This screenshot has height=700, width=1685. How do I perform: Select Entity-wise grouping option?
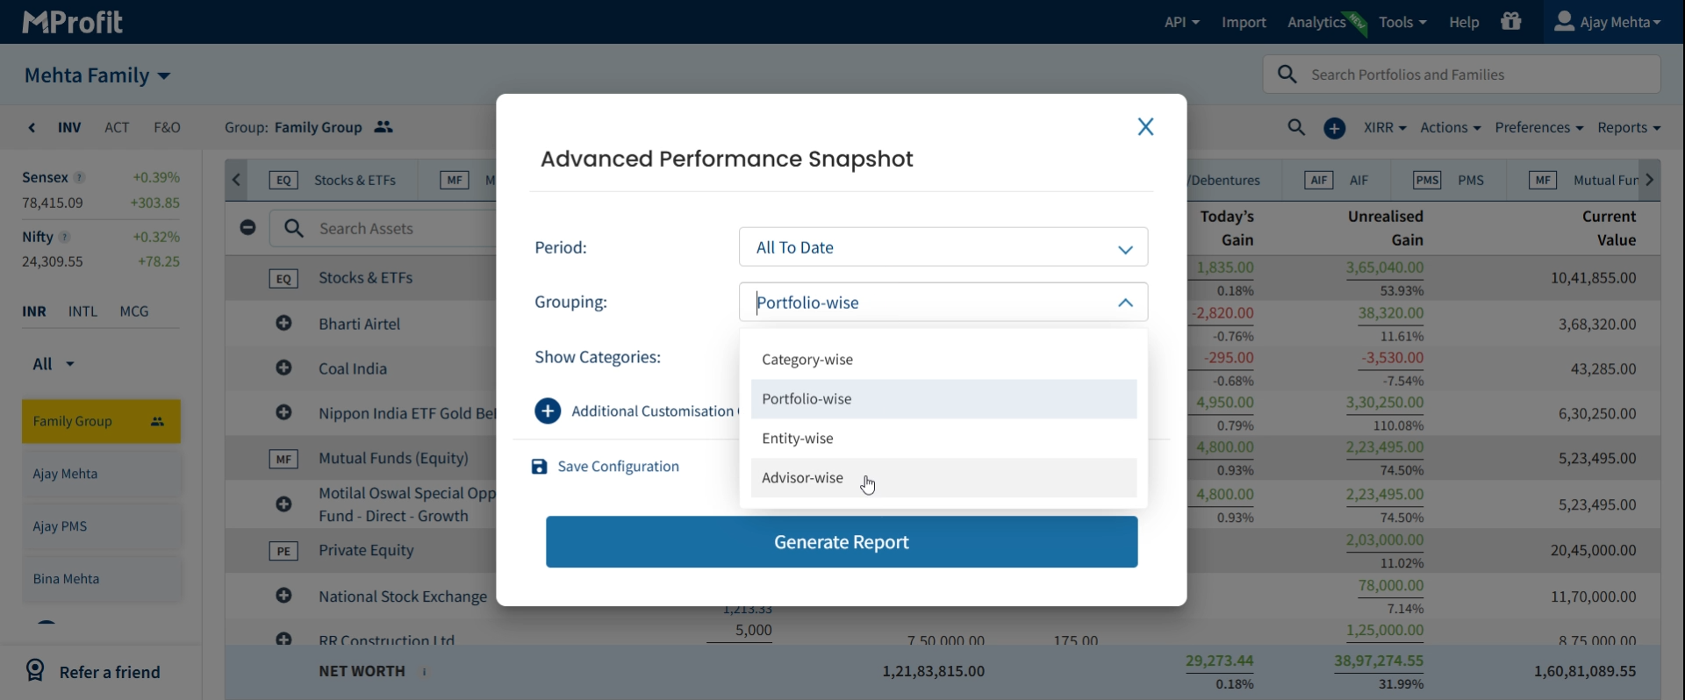(943, 439)
